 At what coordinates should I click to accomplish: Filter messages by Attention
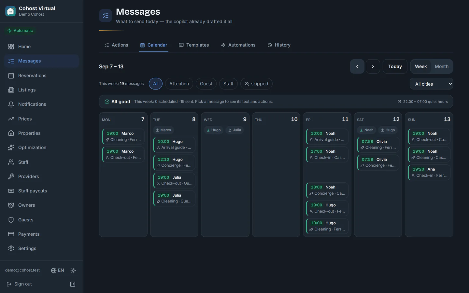pyautogui.click(x=179, y=84)
